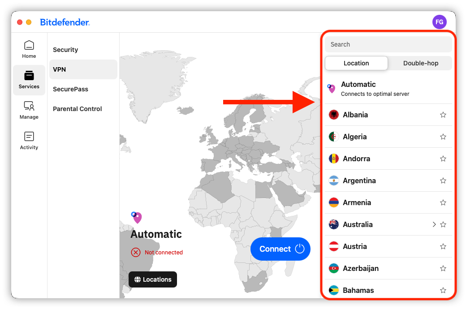Select the Services sidebar icon
The width and height of the screenshot is (466, 309).
click(x=29, y=76)
